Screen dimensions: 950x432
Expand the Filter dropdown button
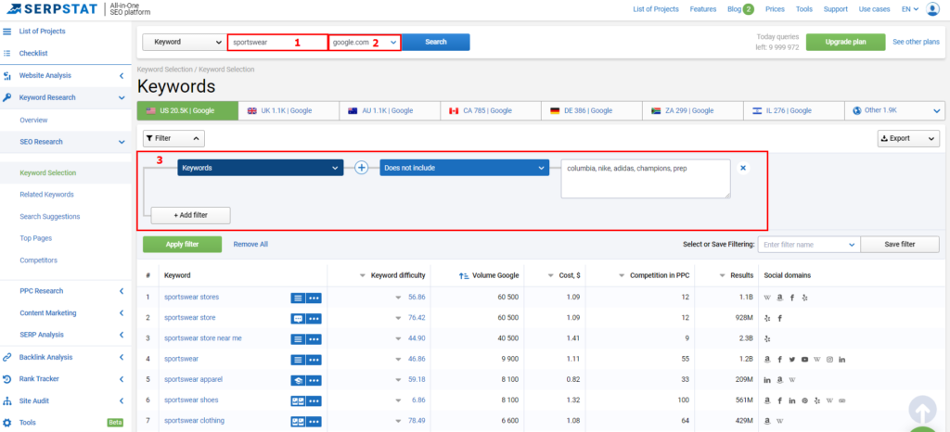173,138
